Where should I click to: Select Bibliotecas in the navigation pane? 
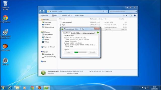coord(45,32)
